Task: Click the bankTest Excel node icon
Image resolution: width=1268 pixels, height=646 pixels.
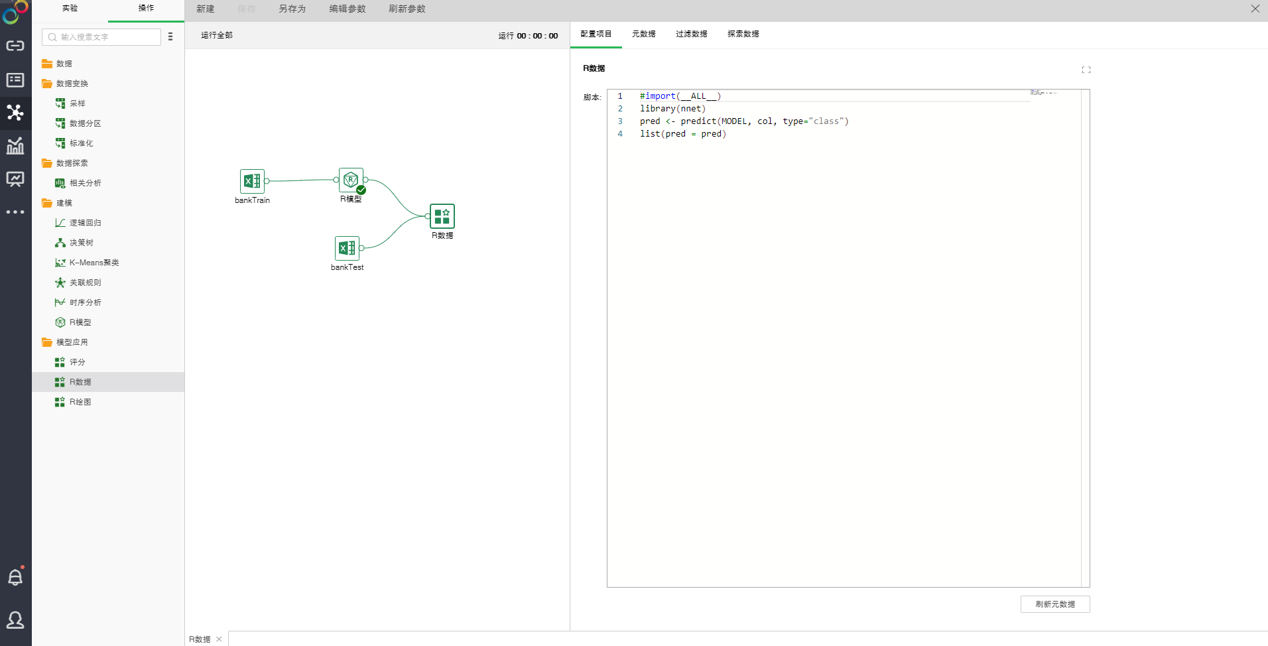Action: [x=347, y=248]
